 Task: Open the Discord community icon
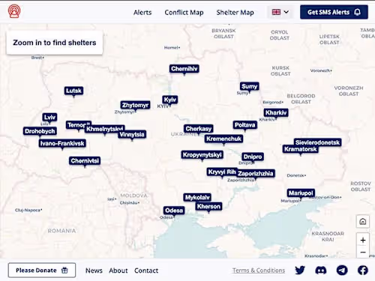(x=321, y=271)
